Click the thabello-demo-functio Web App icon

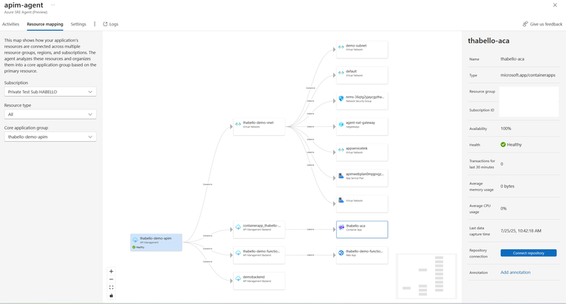341,253
